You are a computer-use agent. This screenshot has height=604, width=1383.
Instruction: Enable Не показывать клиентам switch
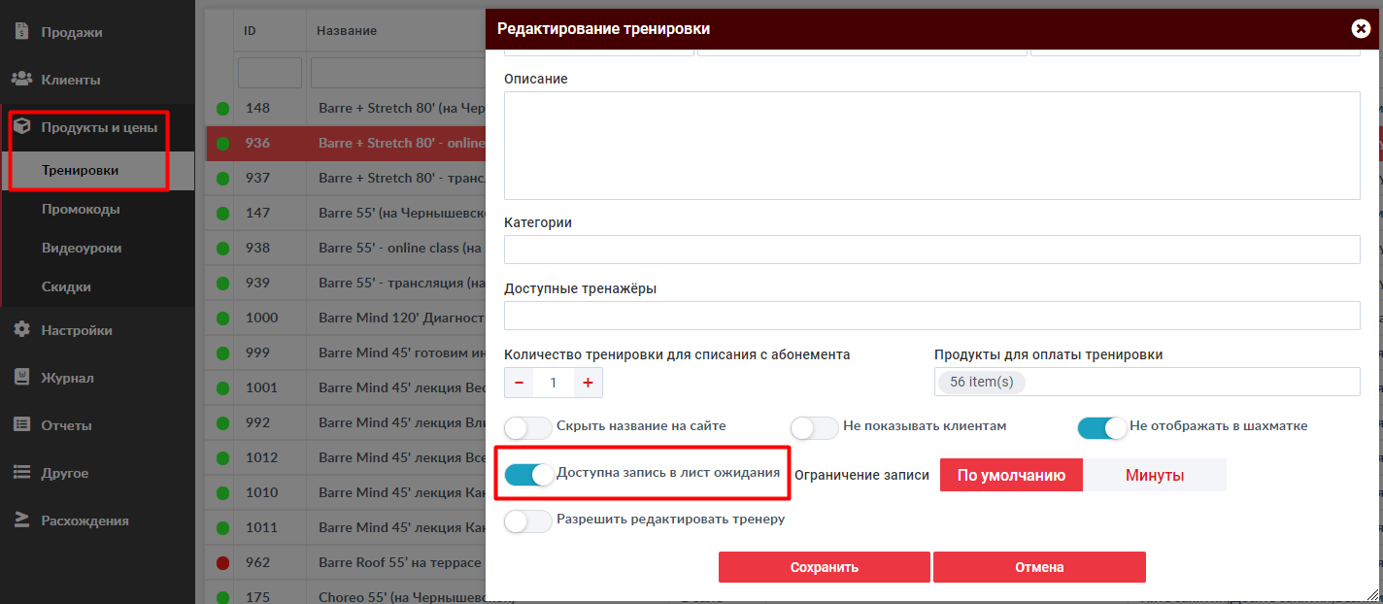pos(814,427)
